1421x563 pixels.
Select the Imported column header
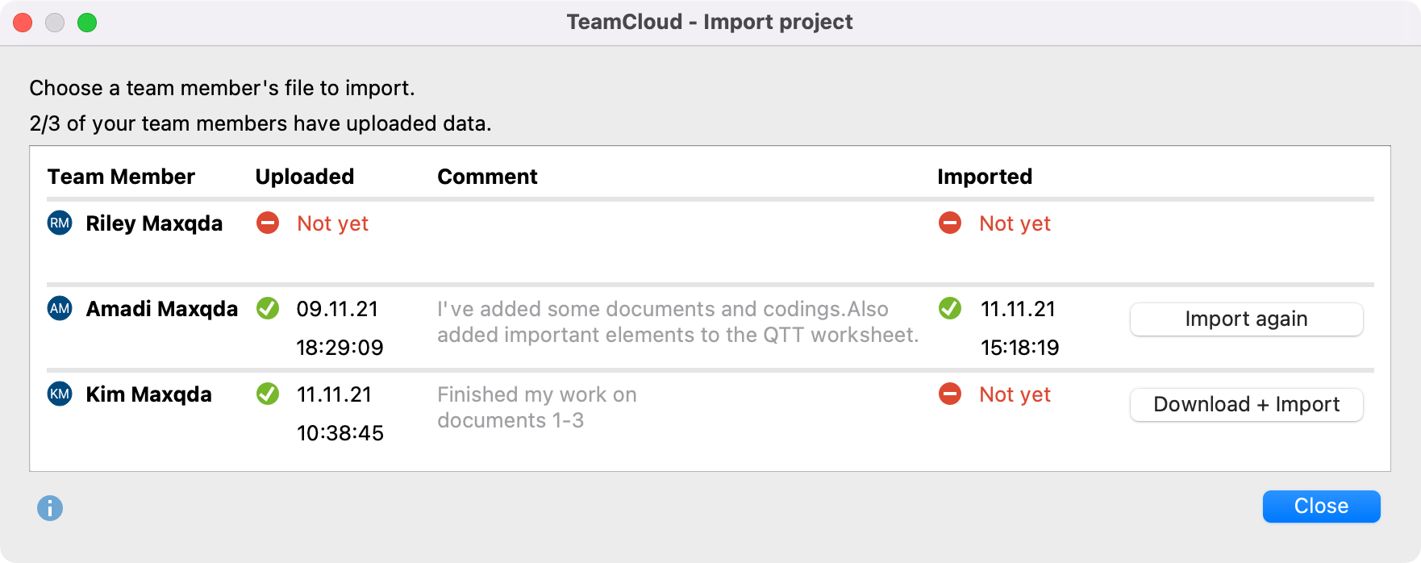pyautogui.click(x=984, y=176)
